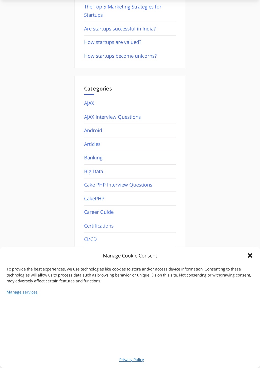
Task: Click the Categories heading
Action: (98, 89)
